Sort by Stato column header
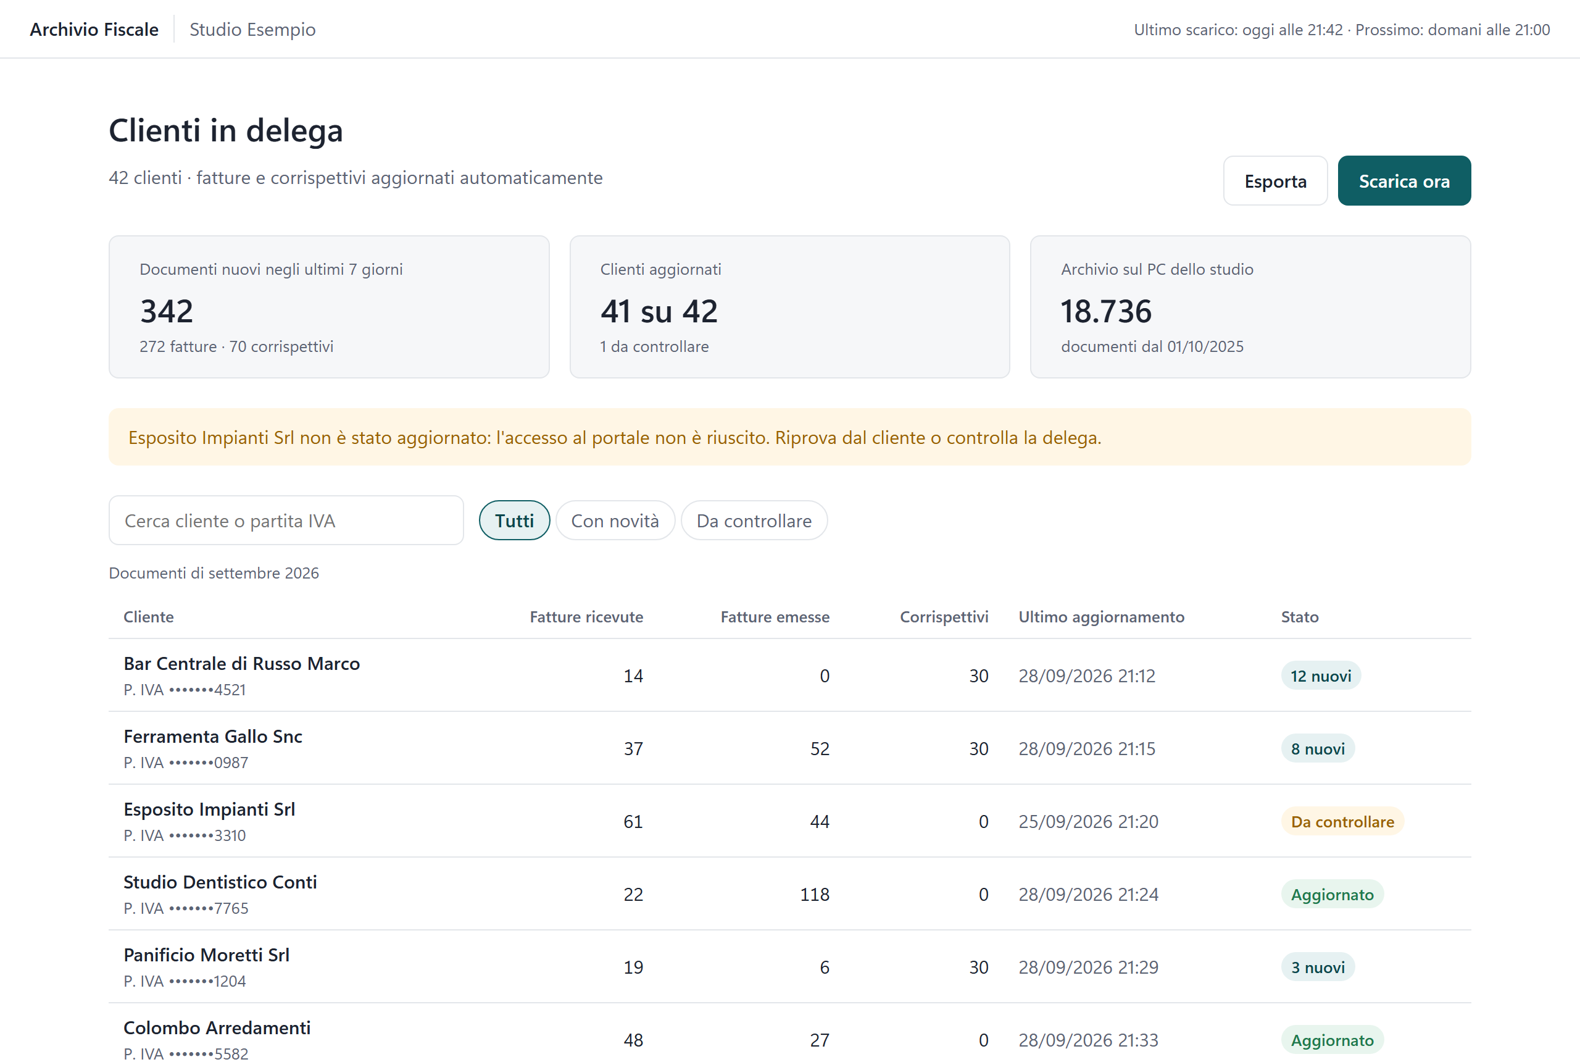1580x1062 pixels. (1299, 617)
